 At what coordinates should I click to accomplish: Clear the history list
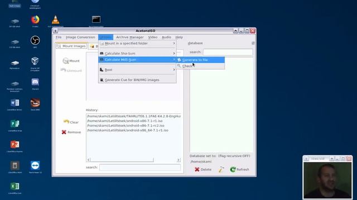[x=71, y=122]
